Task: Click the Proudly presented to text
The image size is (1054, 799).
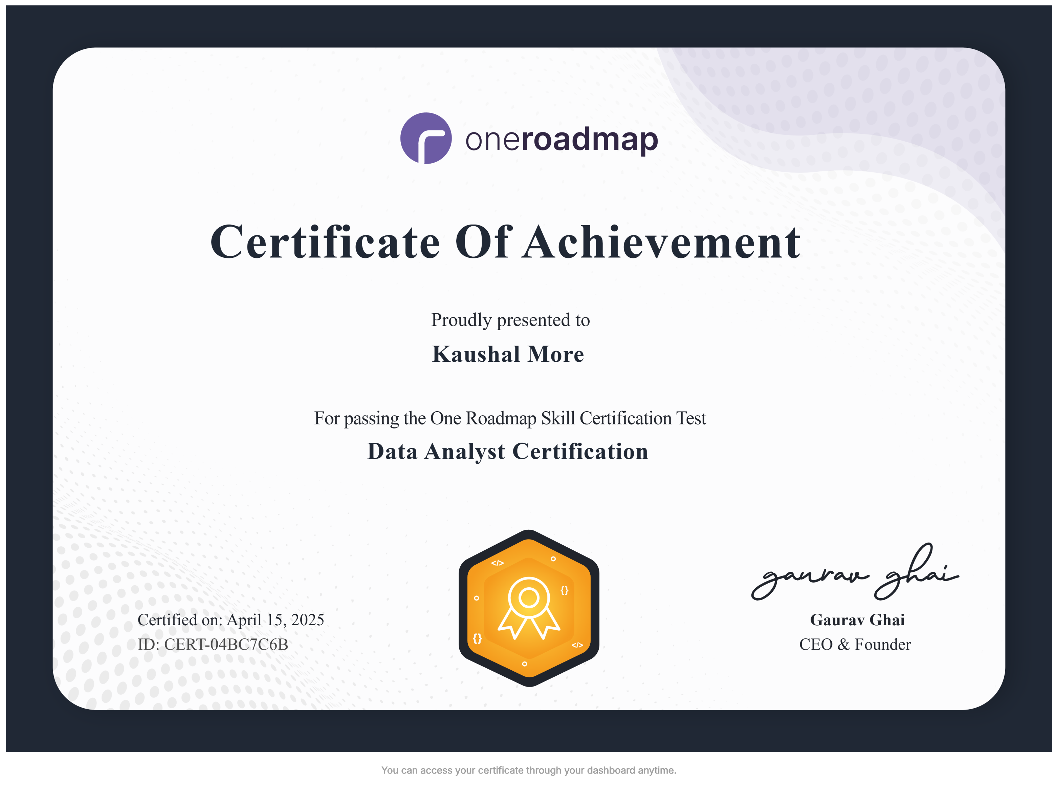Action: click(510, 320)
